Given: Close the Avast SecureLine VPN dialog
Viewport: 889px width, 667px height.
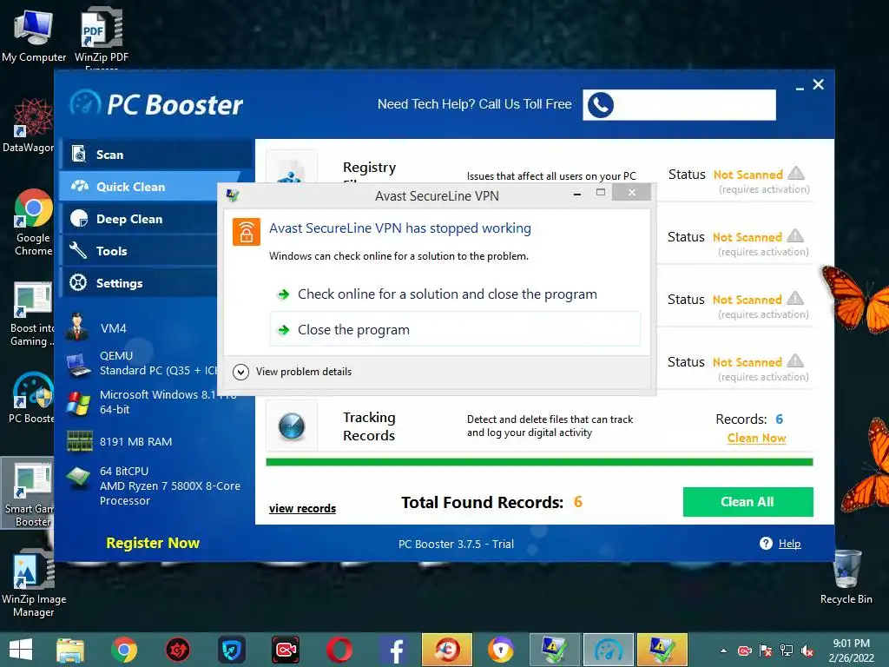Looking at the screenshot, I should pos(632,192).
